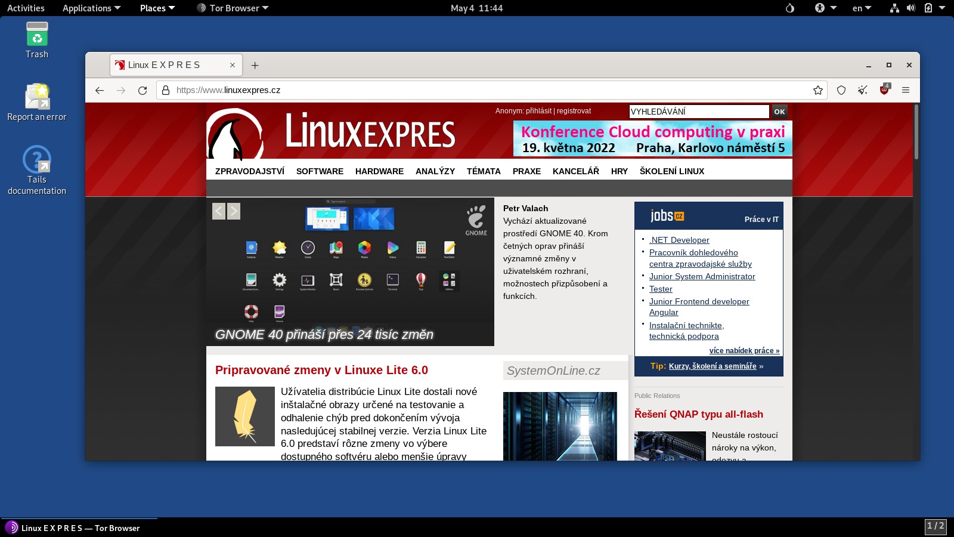Click the workspace switcher 1/2 indicator
Image resolution: width=954 pixels, height=537 pixels.
(936, 526)
